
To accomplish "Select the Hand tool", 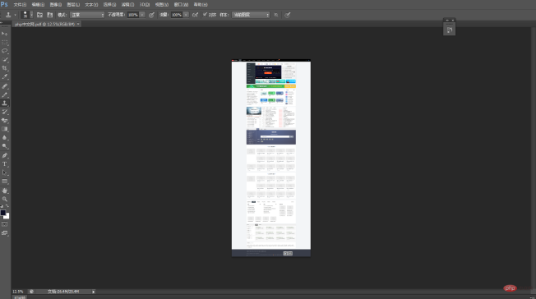I will (x=4, y=191).
